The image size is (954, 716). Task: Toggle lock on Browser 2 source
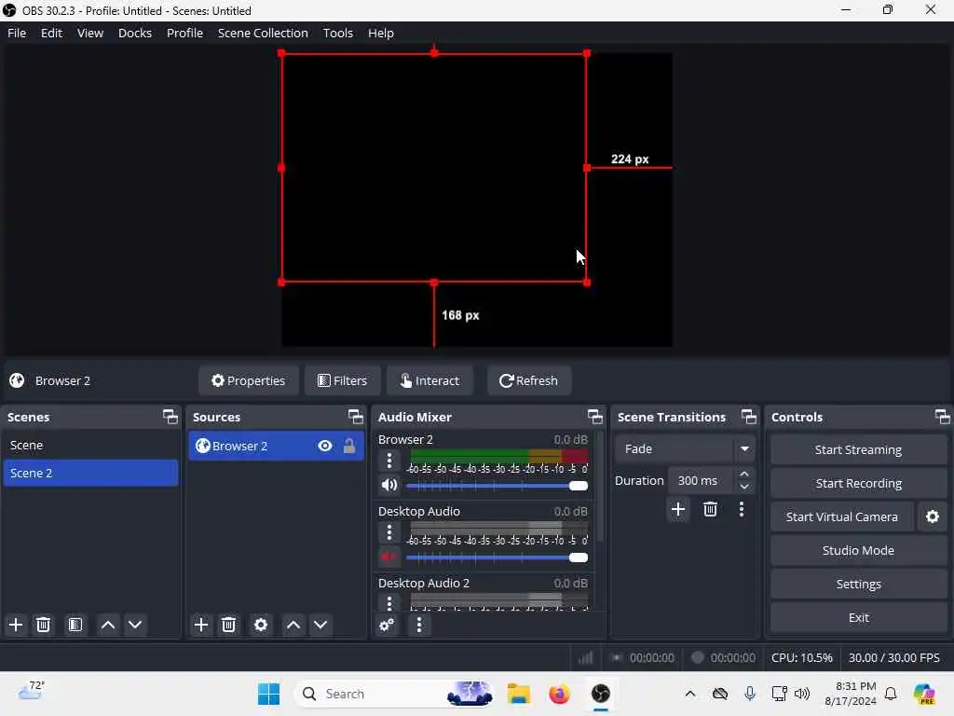(349, 447)
